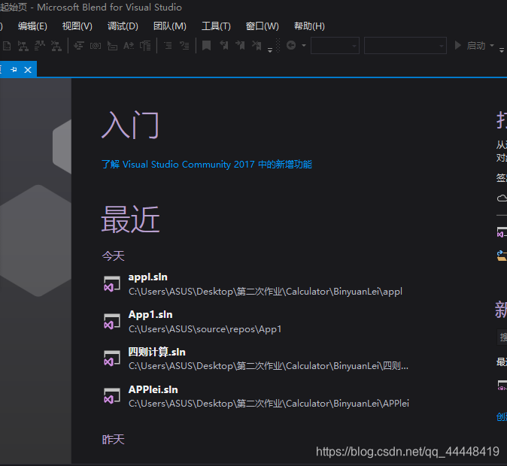
Task: Open toolbar overflow options after bookmark icons
Action: point(270,50)
